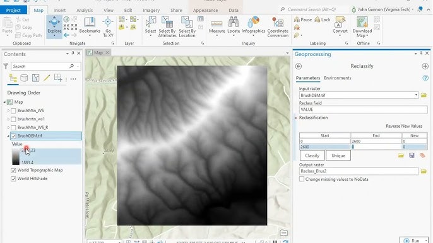Click the Classify button
The image size is (433, 243).
(312, 155)
